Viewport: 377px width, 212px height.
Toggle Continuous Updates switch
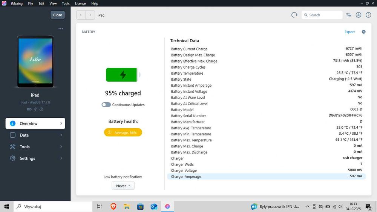106,104
